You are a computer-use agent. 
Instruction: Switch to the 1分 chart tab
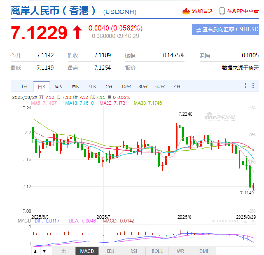coord(24,86)
